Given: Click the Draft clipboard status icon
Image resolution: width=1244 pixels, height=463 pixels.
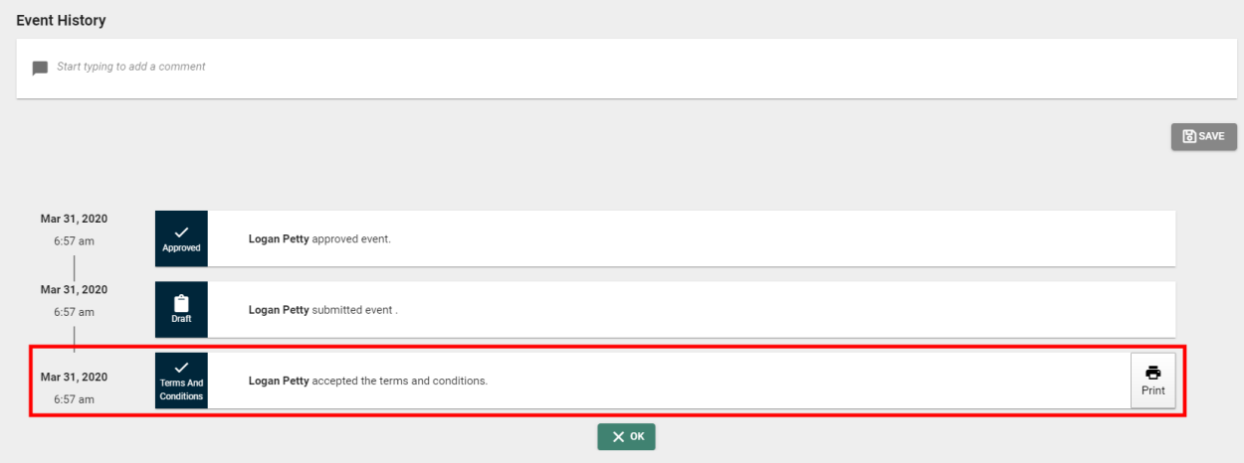Looking at the screenshot, I should click(181, 303).
